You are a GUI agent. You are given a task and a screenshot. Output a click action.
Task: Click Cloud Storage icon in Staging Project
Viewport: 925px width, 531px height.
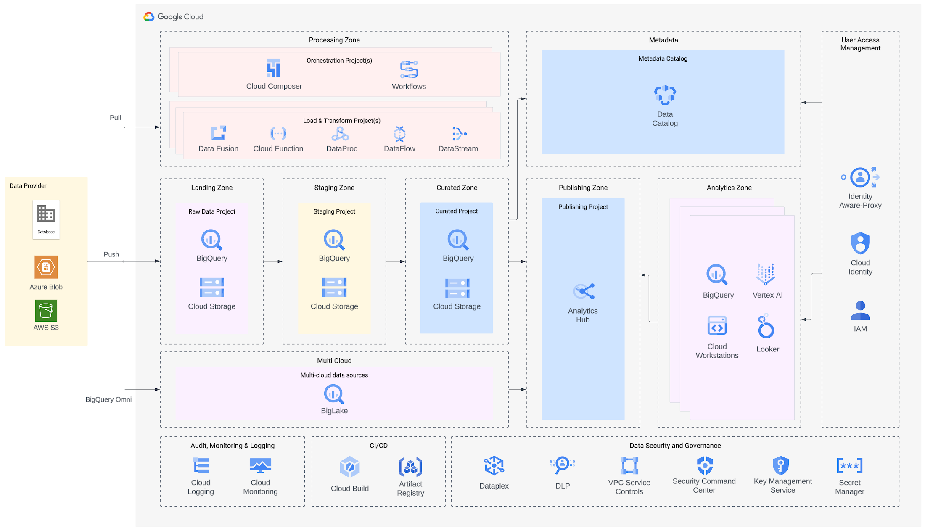coord(334,288)
